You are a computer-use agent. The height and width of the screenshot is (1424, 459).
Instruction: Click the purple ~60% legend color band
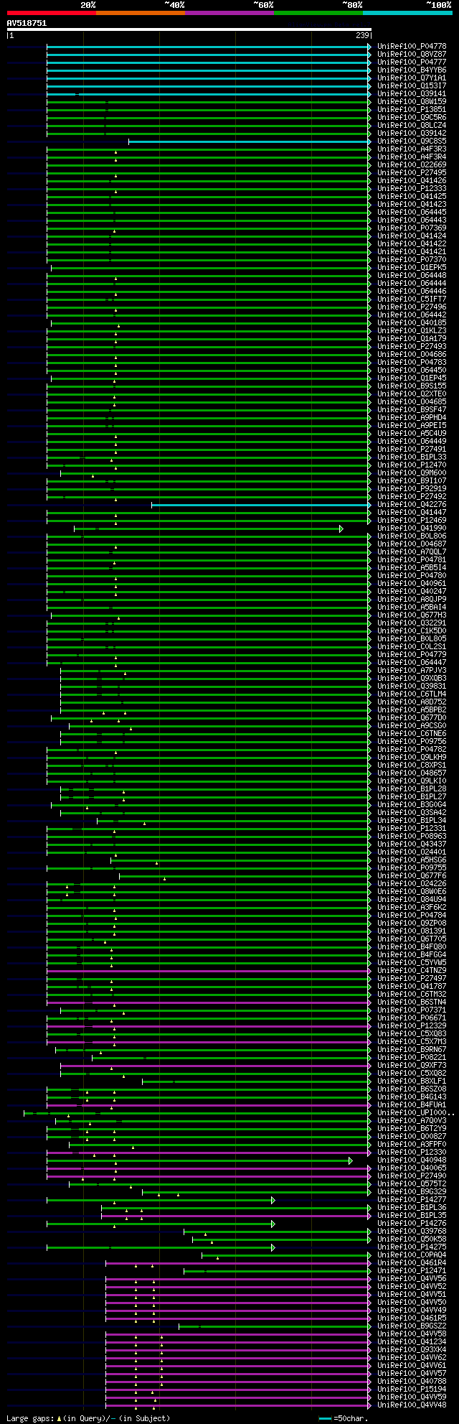point(229,13)
